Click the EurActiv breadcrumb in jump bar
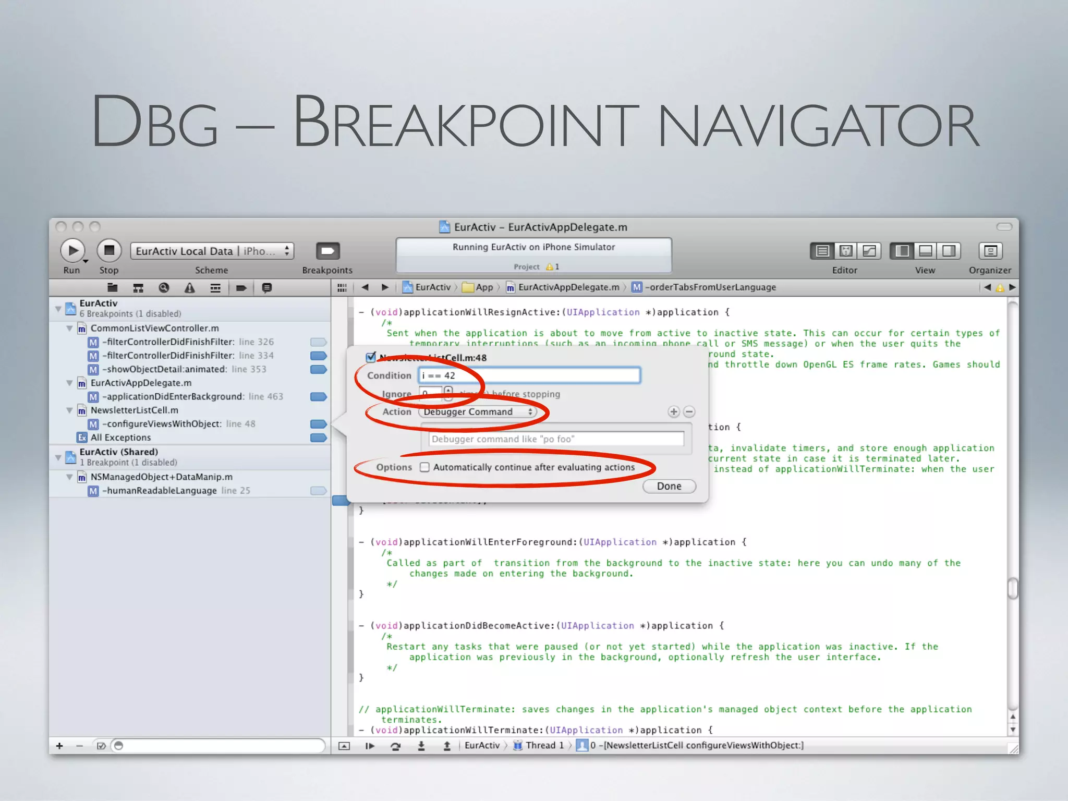 coord(427,287)
